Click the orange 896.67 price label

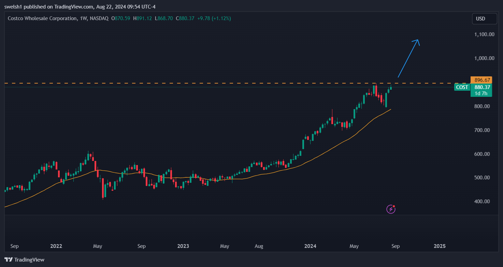(x=481, y=80)
